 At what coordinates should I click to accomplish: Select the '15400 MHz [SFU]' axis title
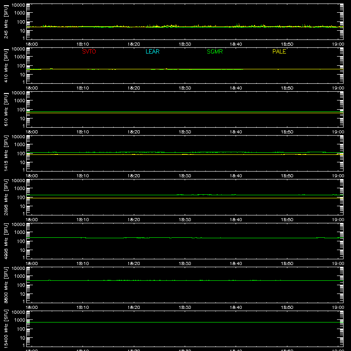tap(6, 329)
